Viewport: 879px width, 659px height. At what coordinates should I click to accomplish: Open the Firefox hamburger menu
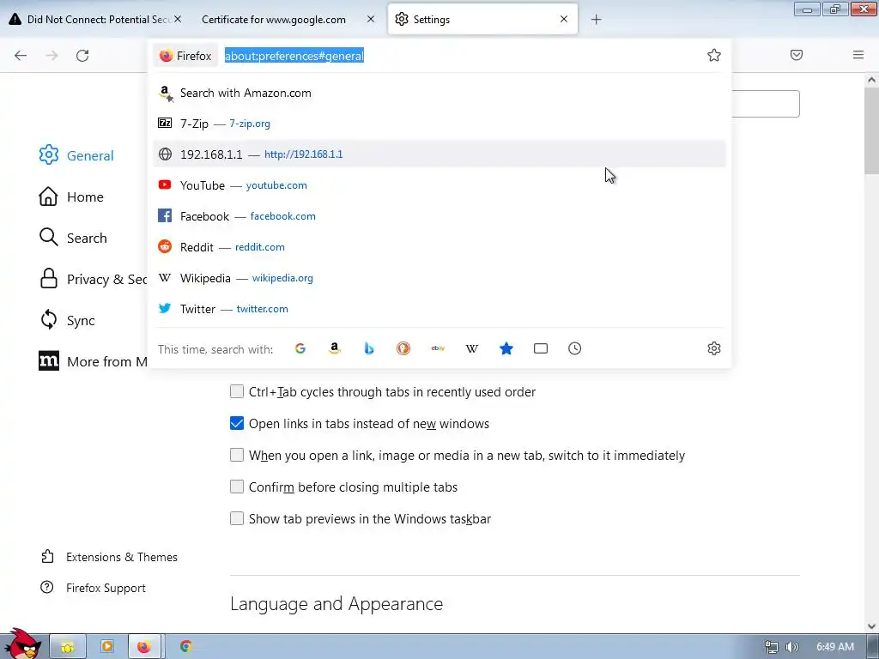pyautogui.click(x=858, y=55)
